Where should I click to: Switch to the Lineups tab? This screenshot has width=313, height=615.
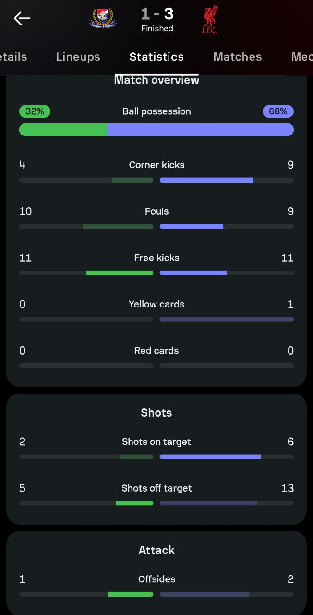pos(78,57)
